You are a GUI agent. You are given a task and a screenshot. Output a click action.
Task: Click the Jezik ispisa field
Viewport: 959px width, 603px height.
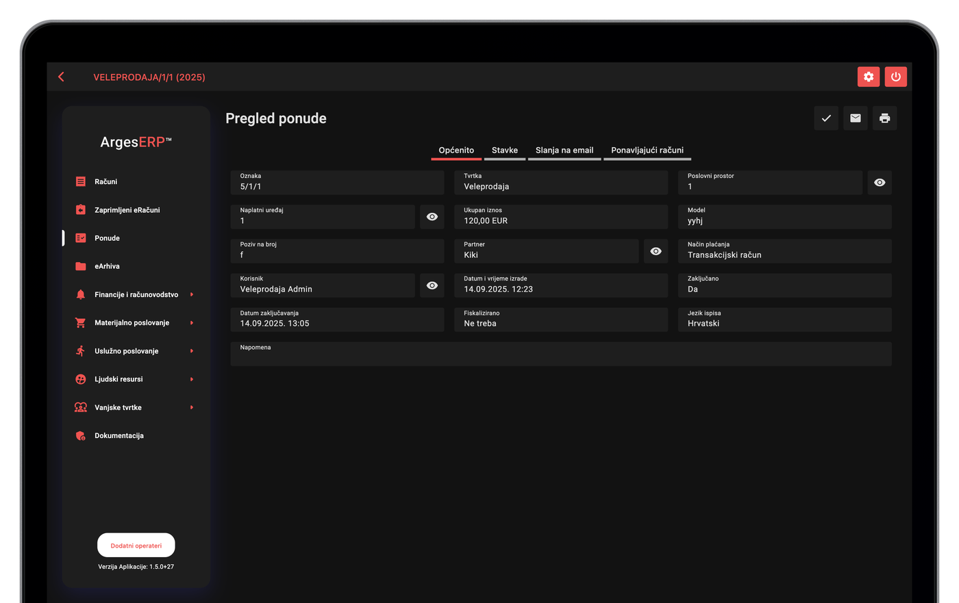click(x=785, y=320)
